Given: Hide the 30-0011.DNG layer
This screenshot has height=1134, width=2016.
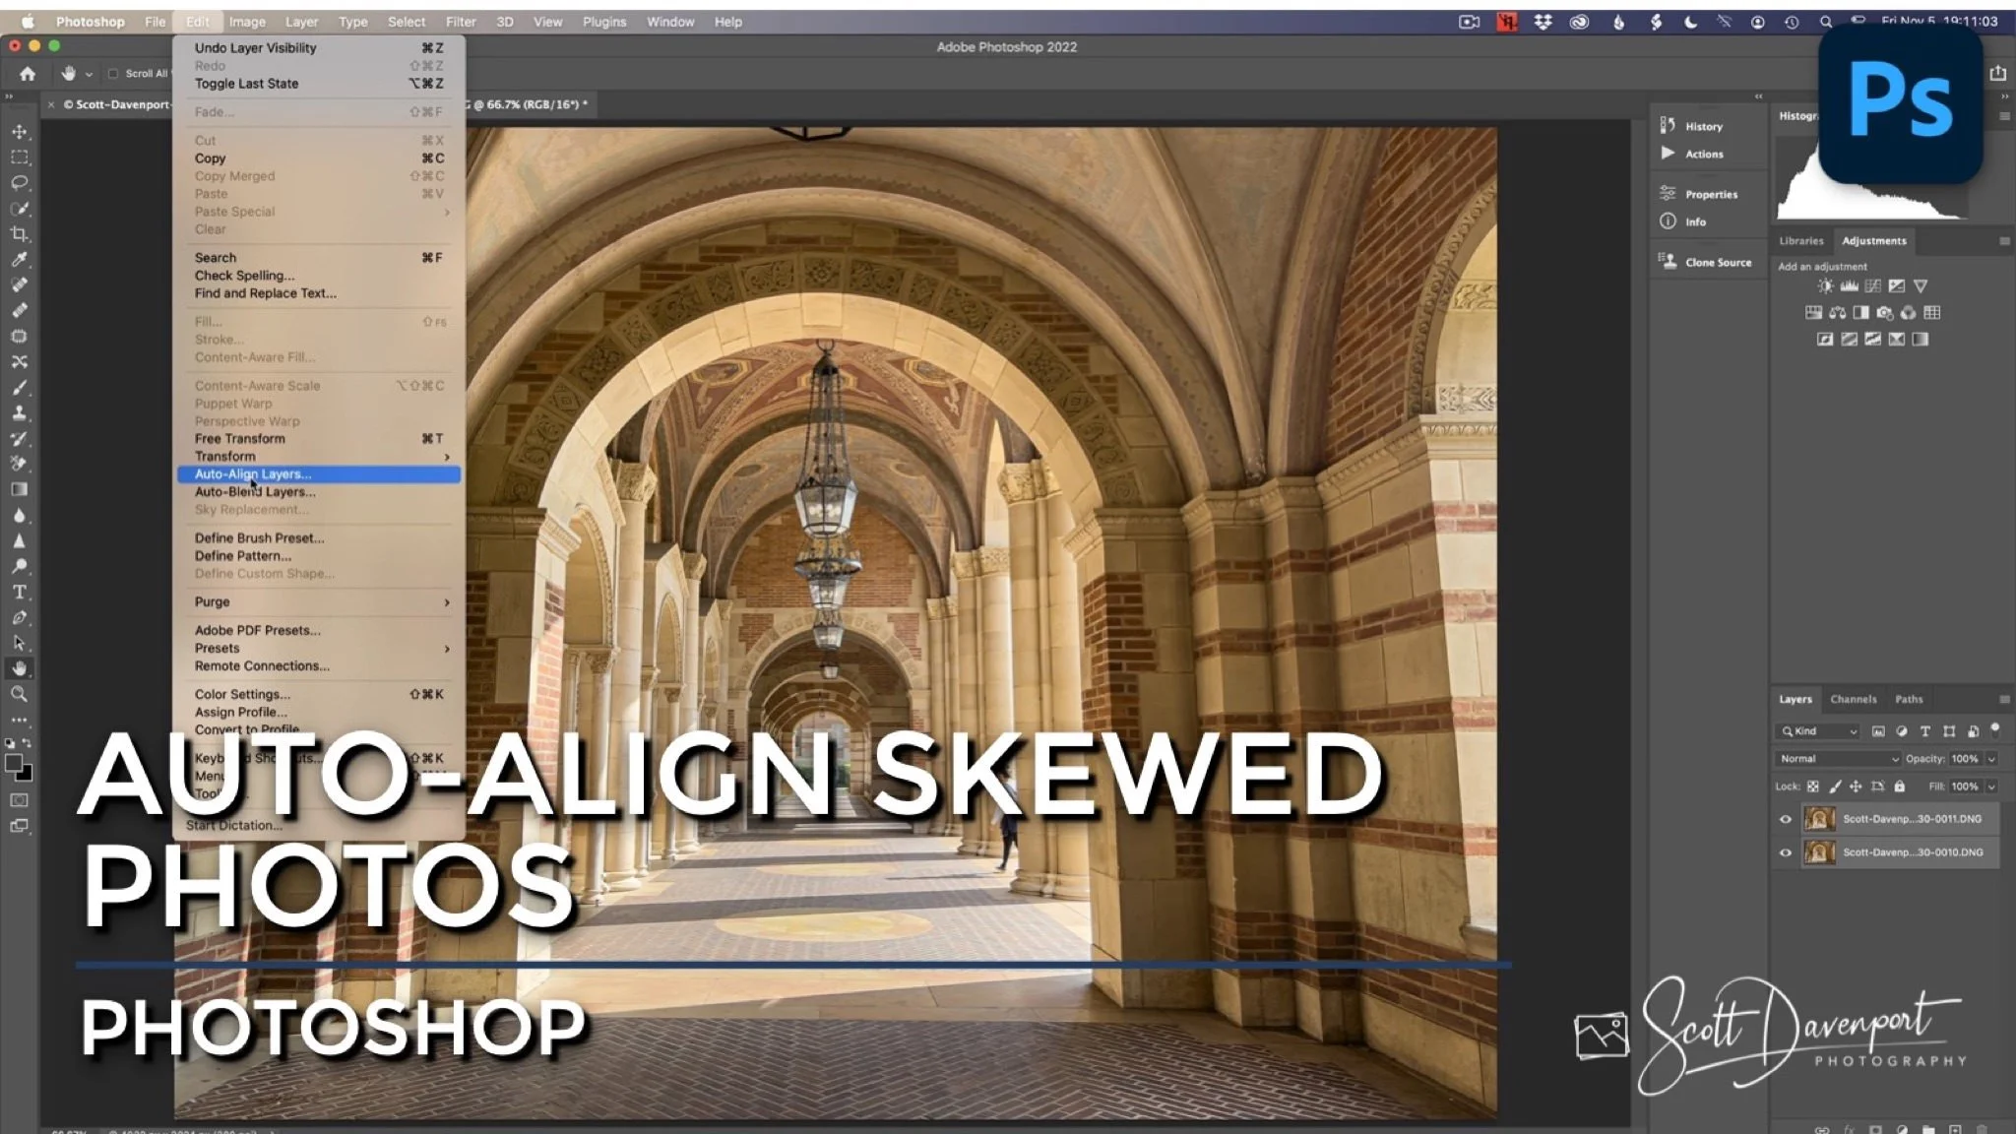Looking at the screenshot, I should click(1786, 819).
